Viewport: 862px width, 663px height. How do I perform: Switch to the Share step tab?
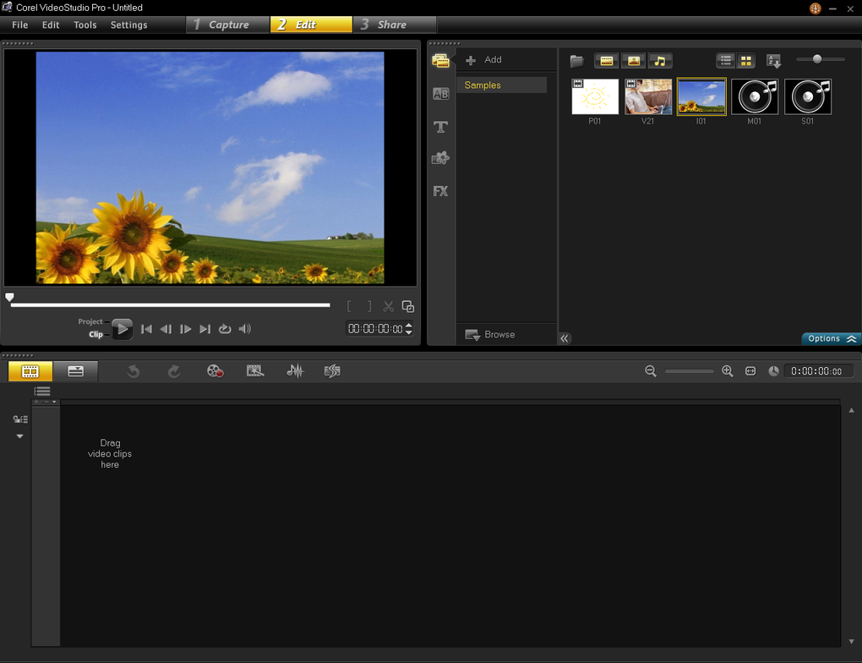pyautogui.click(x=393, y=25)
